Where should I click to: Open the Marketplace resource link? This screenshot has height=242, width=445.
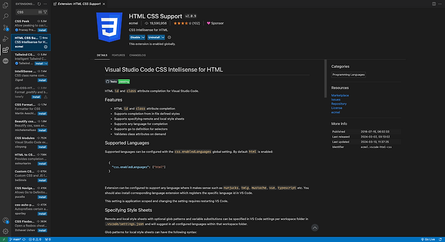coord(340,95)
